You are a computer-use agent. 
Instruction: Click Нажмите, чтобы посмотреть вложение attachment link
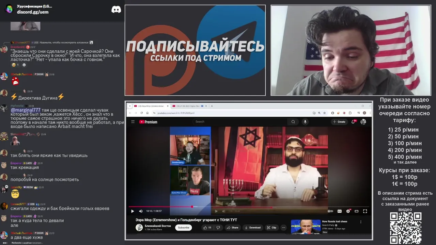coord(64,43)
